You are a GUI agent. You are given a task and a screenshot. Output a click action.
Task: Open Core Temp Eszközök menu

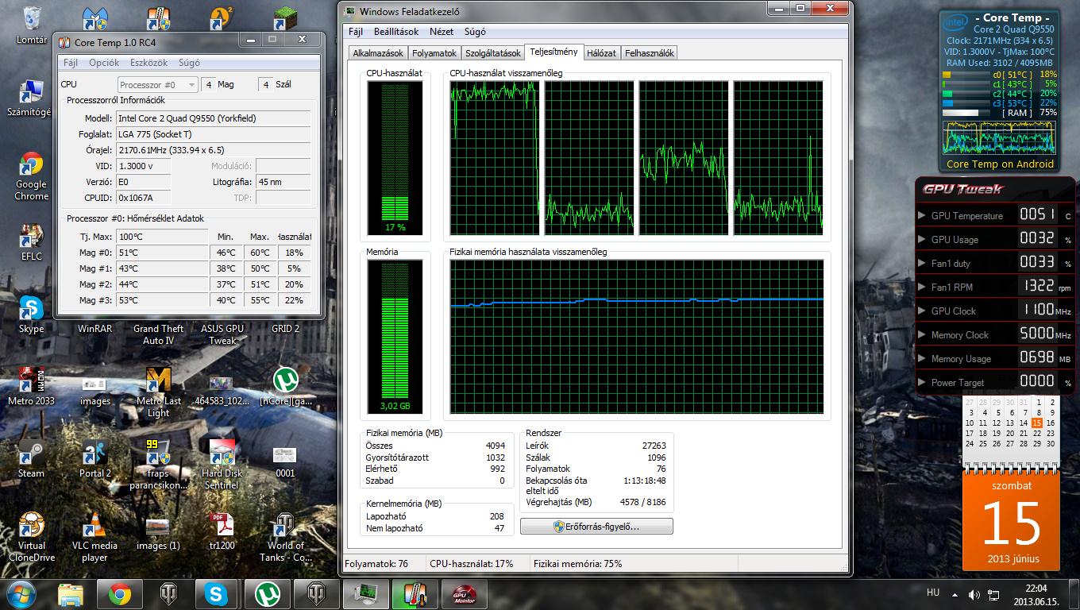click(148, 63)
